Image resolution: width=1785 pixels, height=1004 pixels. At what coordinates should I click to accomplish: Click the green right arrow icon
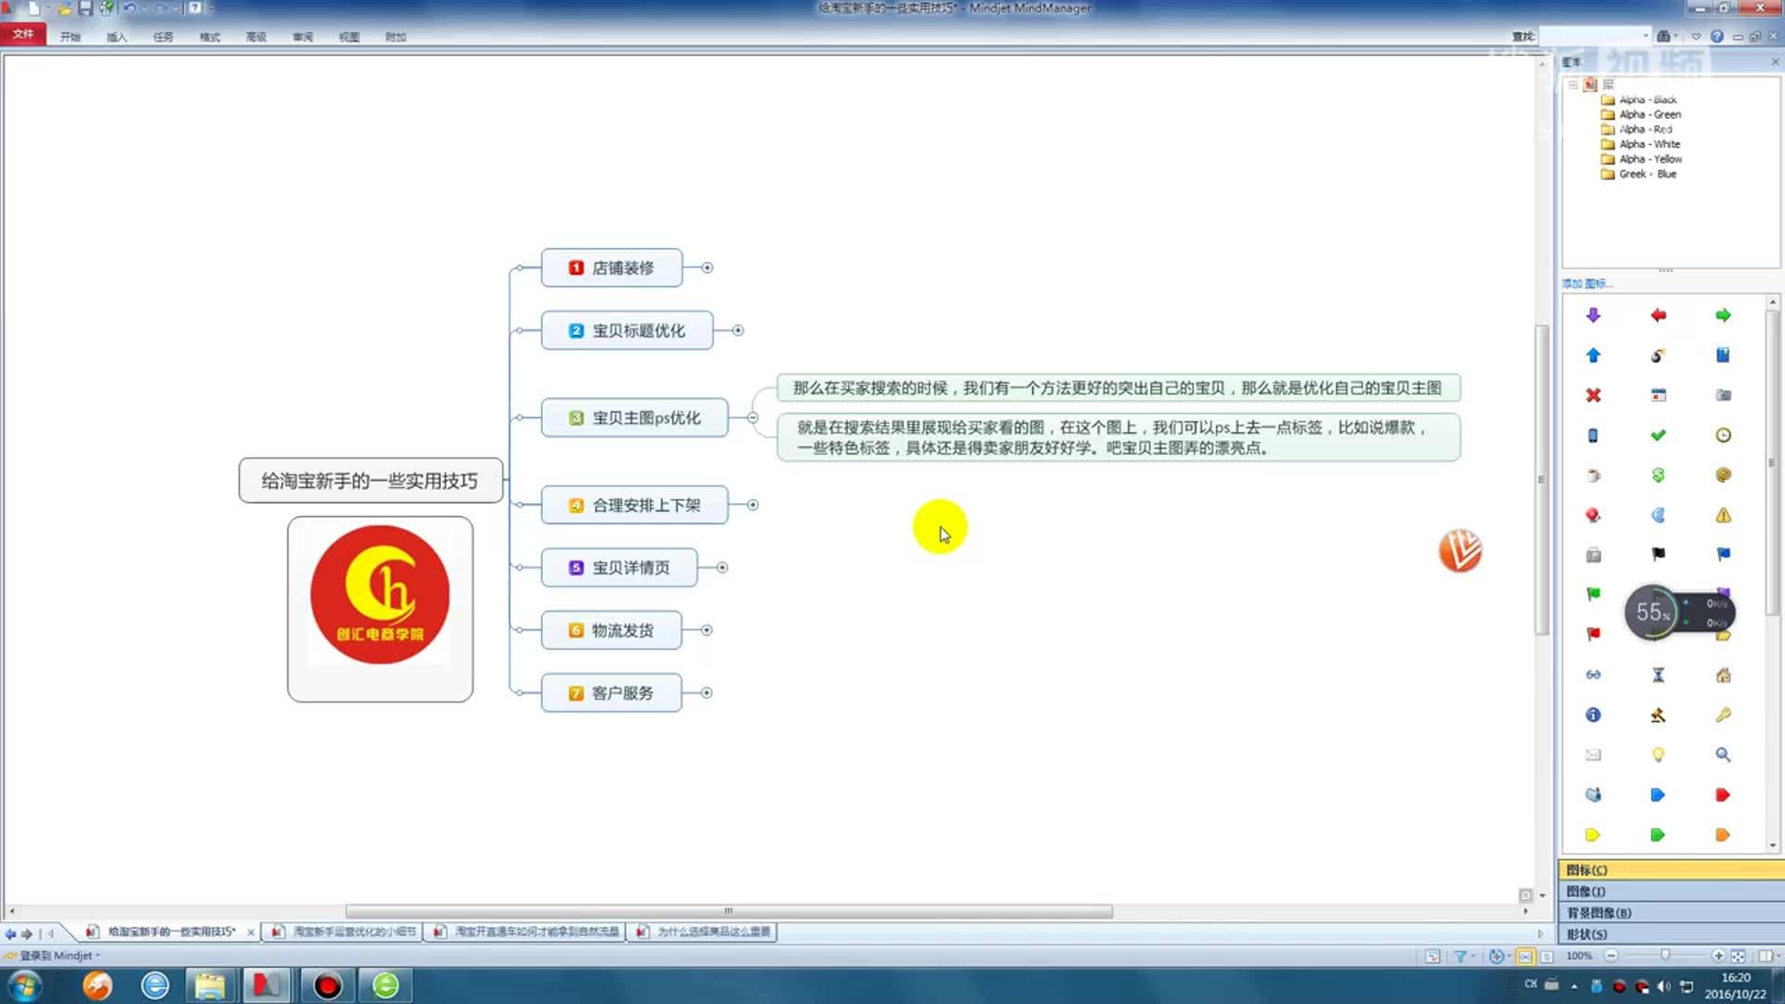(x=1723, y=315)
